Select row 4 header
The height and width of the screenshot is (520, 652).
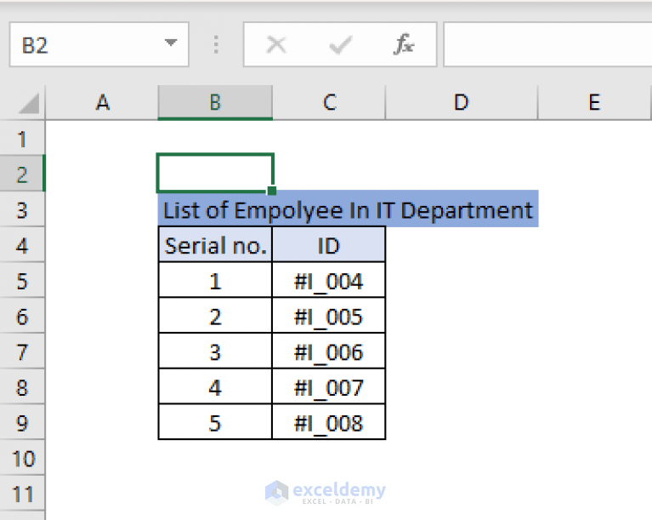coord(22,245)
